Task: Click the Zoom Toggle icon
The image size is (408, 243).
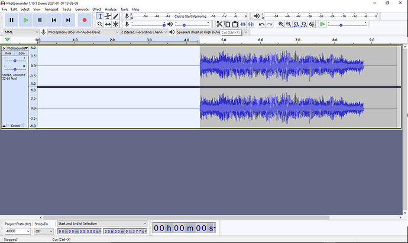Action: 312,24
